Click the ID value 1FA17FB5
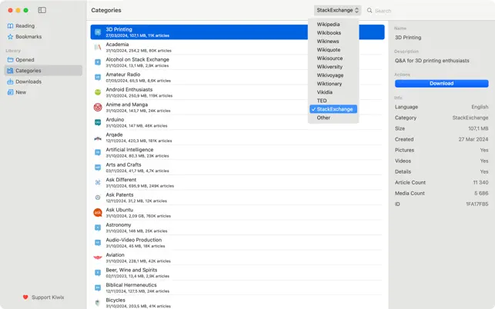The height and width of the screenshot is (309, 495). [x=477, y=204]
